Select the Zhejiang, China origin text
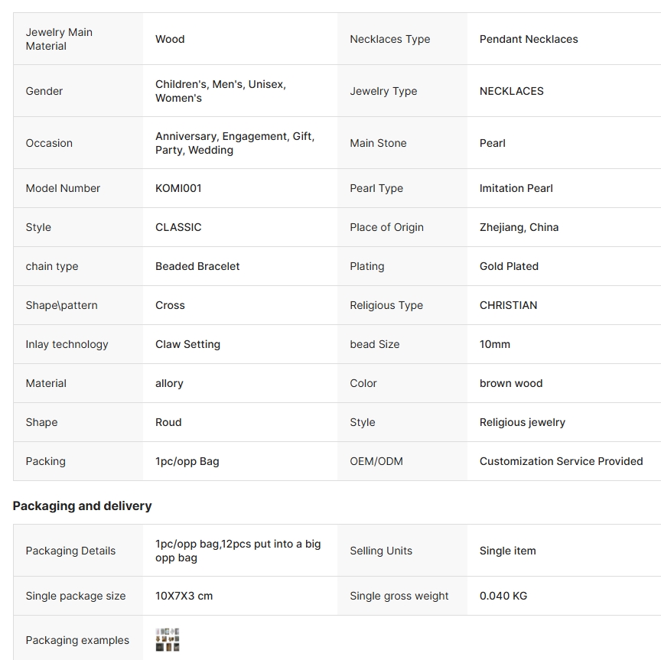Image resolution: width=661 pixels, height=660 pixels. point(519,227)
